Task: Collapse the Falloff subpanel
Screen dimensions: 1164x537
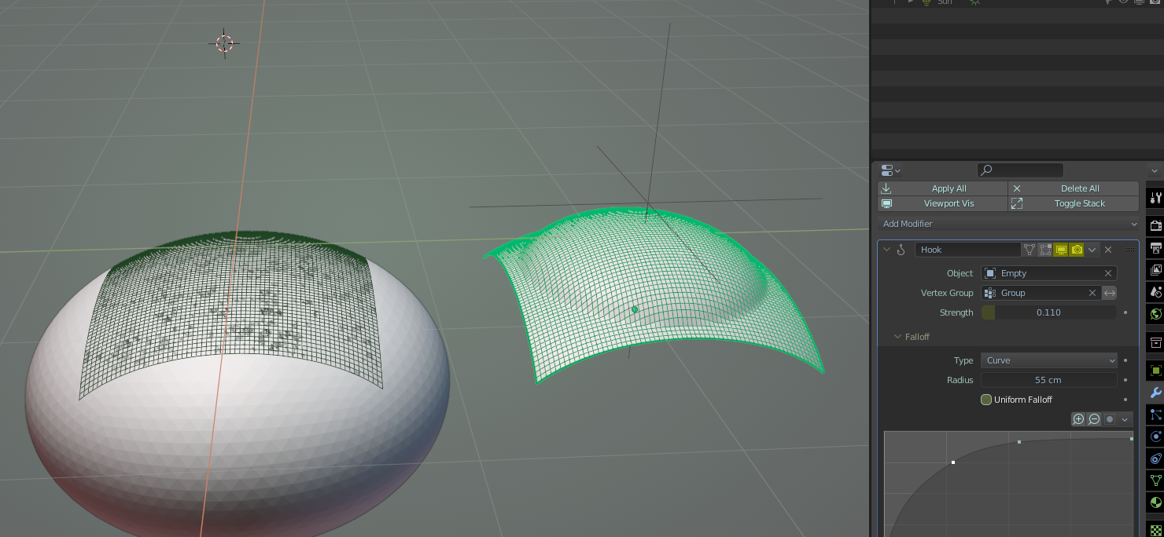Action: [897, 337]
